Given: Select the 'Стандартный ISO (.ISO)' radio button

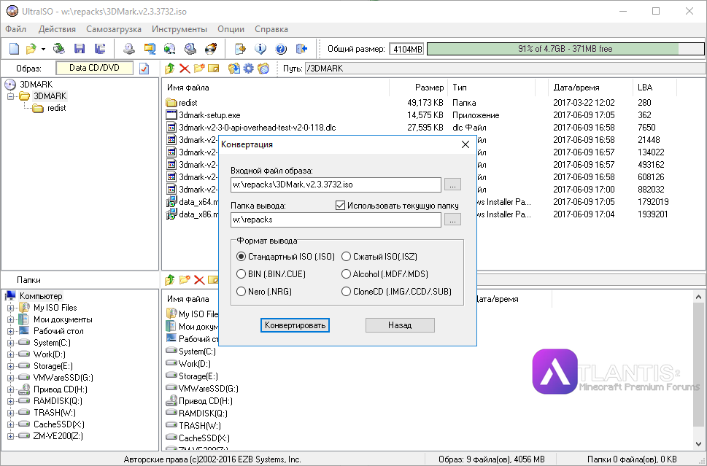Looking at the screenshot, I should tap(242, 257).
